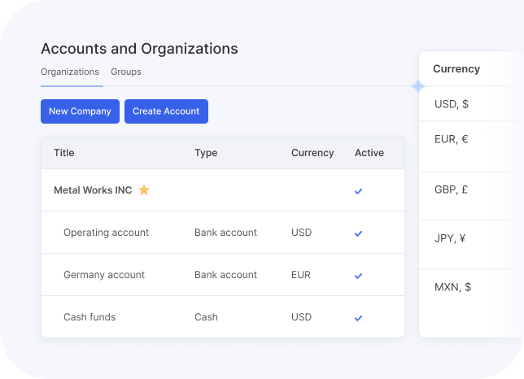Pick GBP, £ in the currency list
The height and width of the screenshot is (379, 524).
452,189
